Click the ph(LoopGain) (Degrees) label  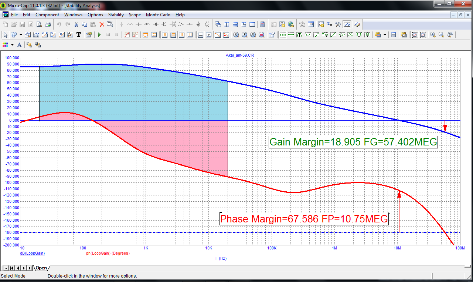[x=108, y=254]
